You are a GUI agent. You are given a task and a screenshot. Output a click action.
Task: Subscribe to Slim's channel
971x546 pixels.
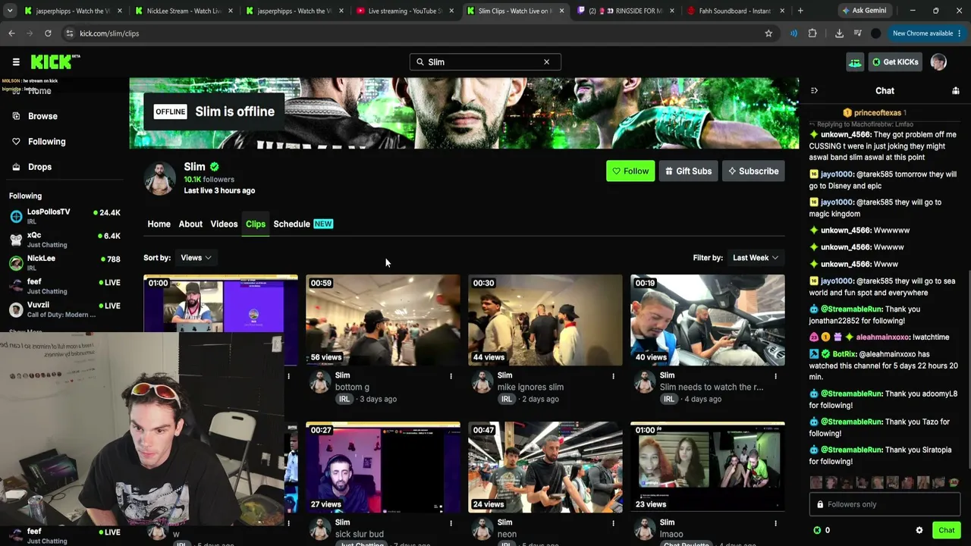point(753,171)
